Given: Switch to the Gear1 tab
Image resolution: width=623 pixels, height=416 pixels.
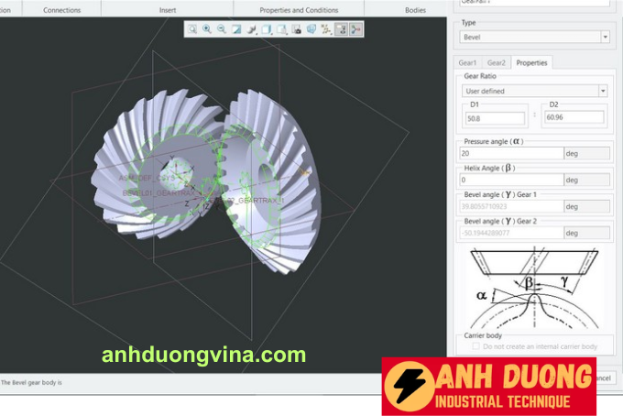Looking at the screenshot, I should [x=468, y=62].
